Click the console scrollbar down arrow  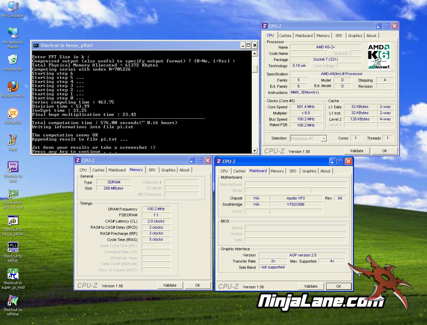pos(254,151)
